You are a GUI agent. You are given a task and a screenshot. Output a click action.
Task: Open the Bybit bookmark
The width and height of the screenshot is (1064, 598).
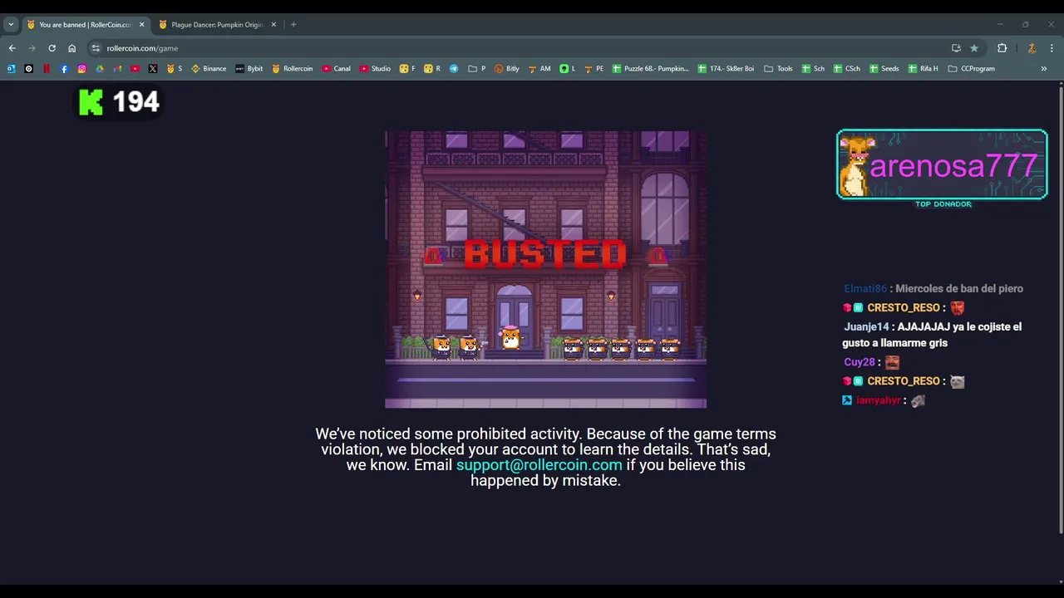[x=249, y=69]
